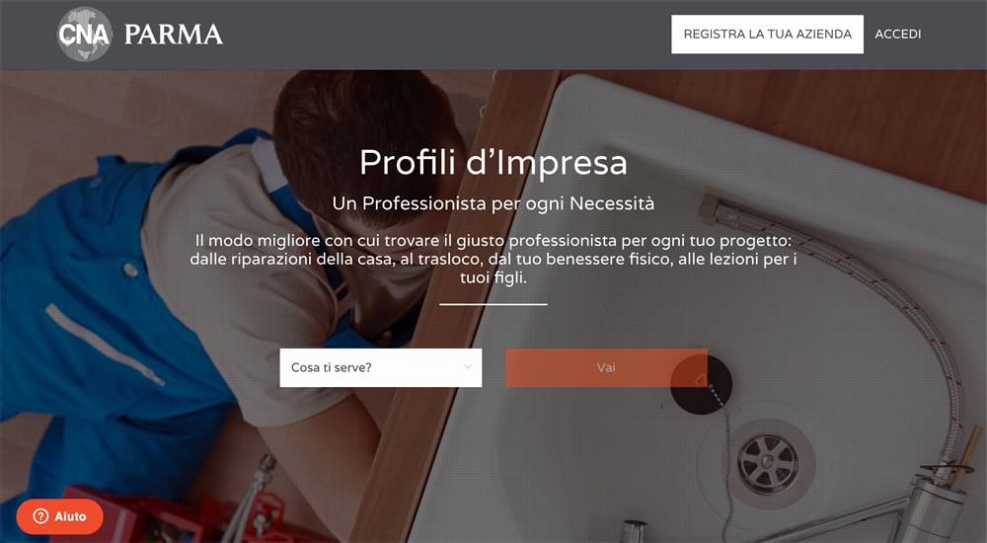This screenshot has height=543, width=987.
Task: Click the metal sink drain in photo
Action: 768,463
